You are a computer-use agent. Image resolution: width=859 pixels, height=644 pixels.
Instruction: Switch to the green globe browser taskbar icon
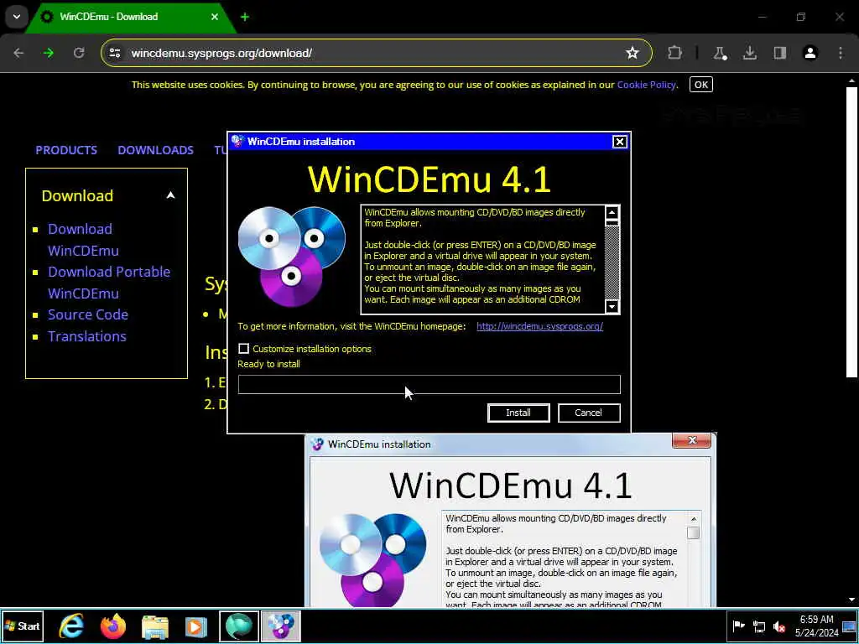(239, 626)
